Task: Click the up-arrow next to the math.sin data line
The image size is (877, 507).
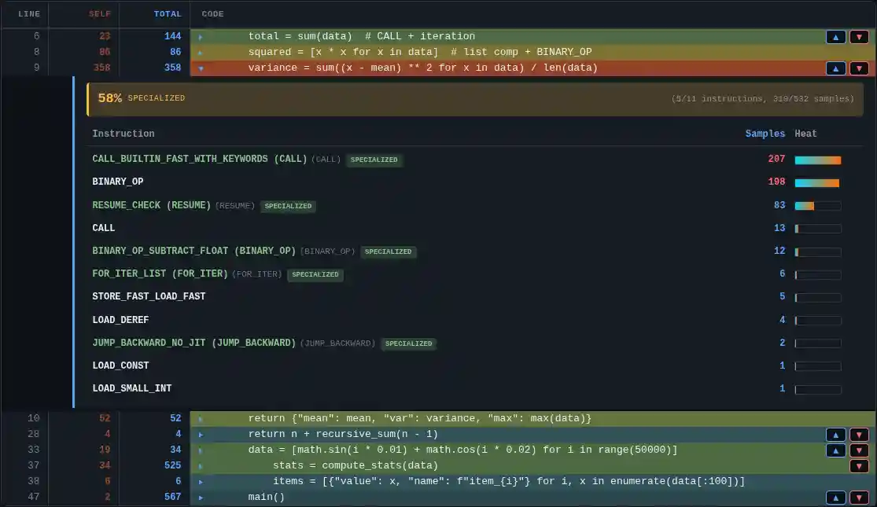Action: pyautogui.click(x=836, y=450)
